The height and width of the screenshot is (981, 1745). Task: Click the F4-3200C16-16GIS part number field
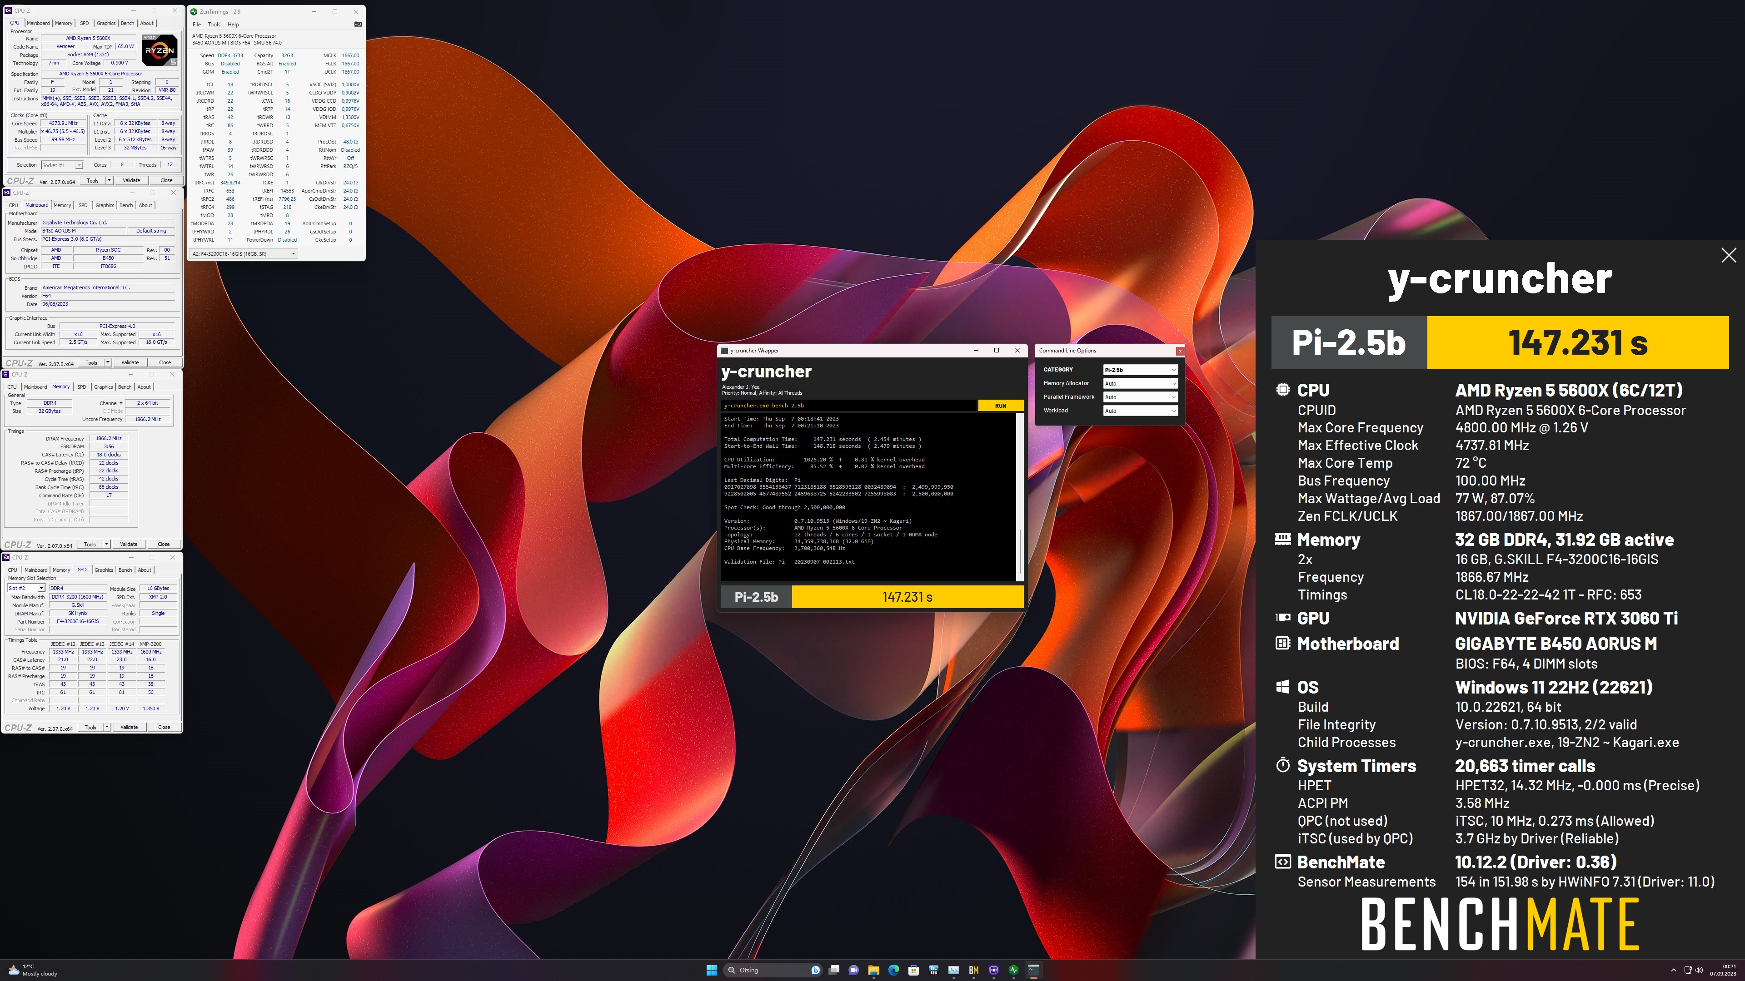coord(78,621)
